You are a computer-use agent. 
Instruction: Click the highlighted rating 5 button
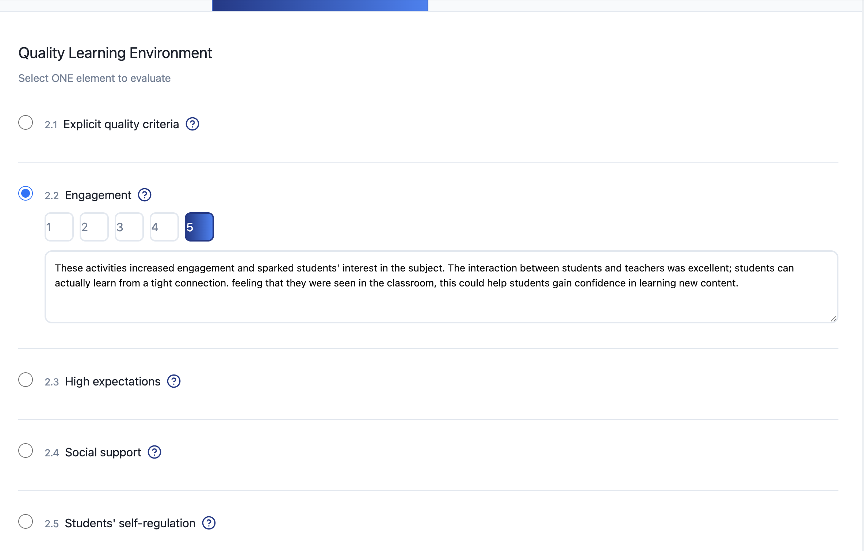(199, 227)
